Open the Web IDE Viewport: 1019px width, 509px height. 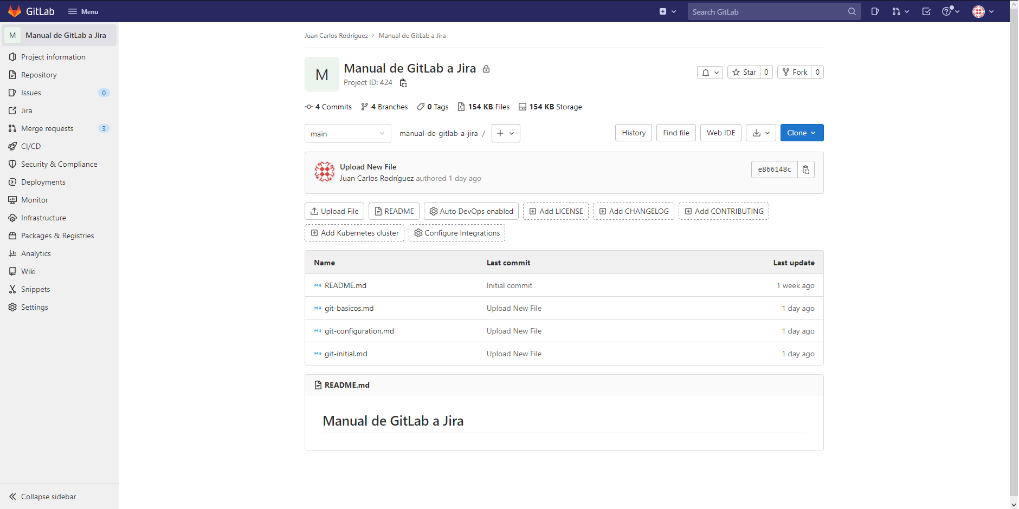(721, 133)
